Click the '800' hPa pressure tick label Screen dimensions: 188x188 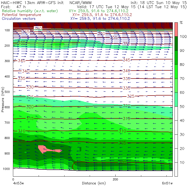point(7,138)
